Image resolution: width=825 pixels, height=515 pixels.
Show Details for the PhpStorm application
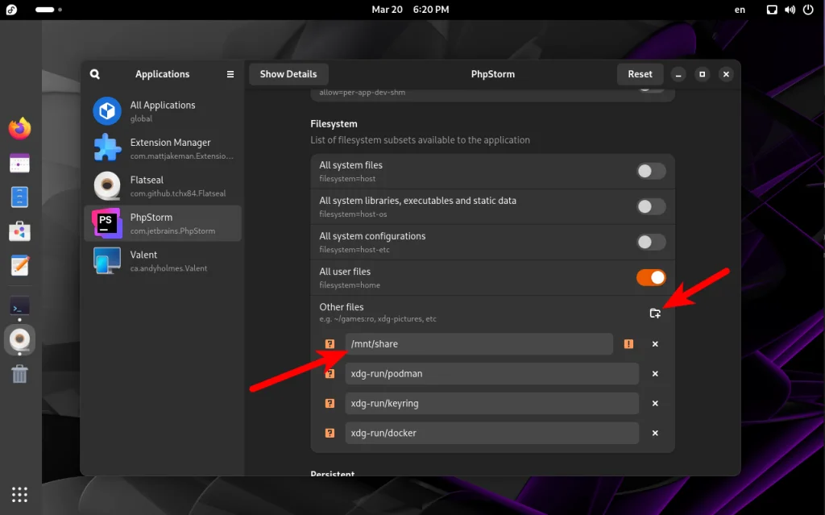pos(288,73)
